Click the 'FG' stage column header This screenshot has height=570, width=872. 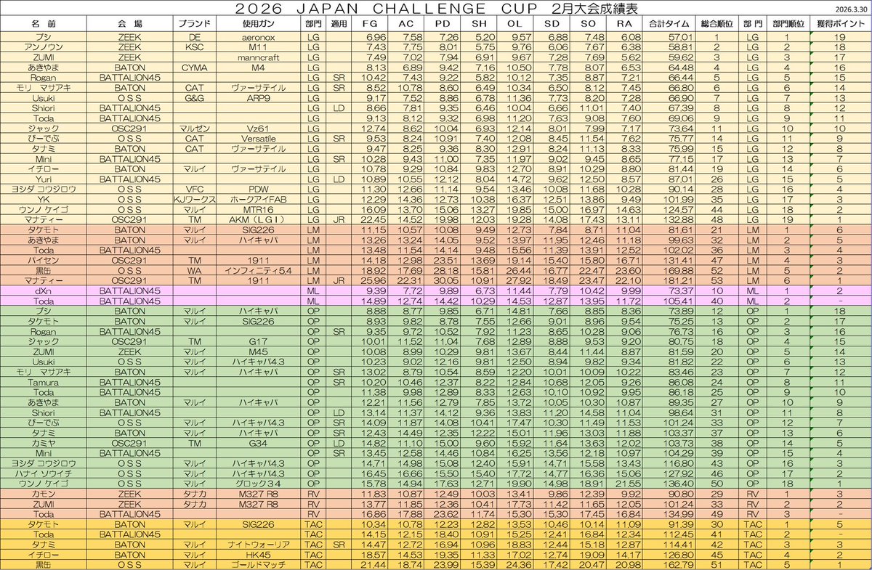369,23
